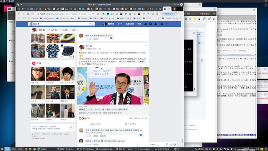The height and width of the screenshot is (151, 268).
Task: Open Facebook Messenger icon in header
Action: pos(151,24)
